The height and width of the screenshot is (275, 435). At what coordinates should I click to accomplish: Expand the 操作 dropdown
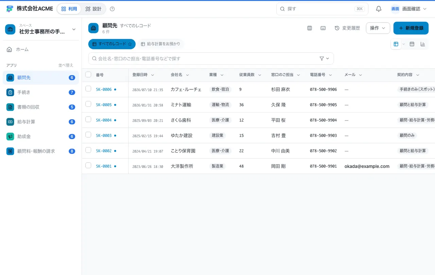(x=378, y=28)
